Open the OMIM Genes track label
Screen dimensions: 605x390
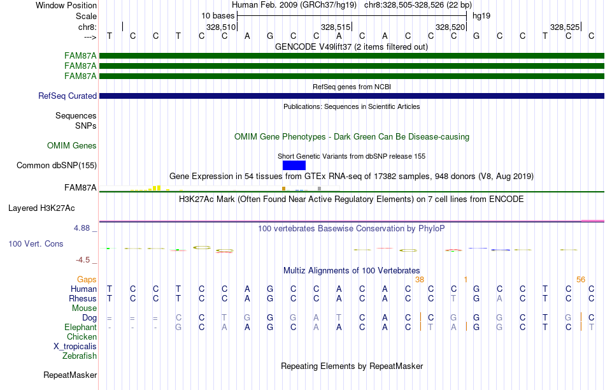pos(72,145)
